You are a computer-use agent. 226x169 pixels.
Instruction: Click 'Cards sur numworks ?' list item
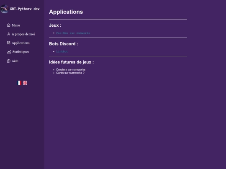(x=70, y=73)
